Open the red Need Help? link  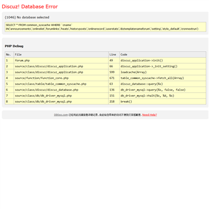tap(149, 115)
